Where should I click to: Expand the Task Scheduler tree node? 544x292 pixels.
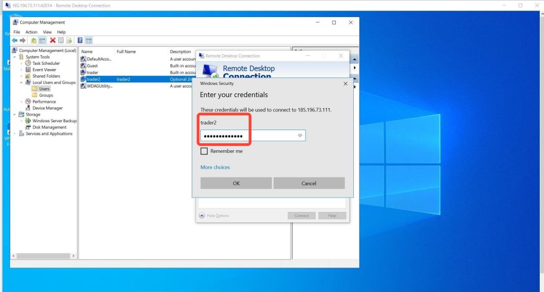point(22,63)
